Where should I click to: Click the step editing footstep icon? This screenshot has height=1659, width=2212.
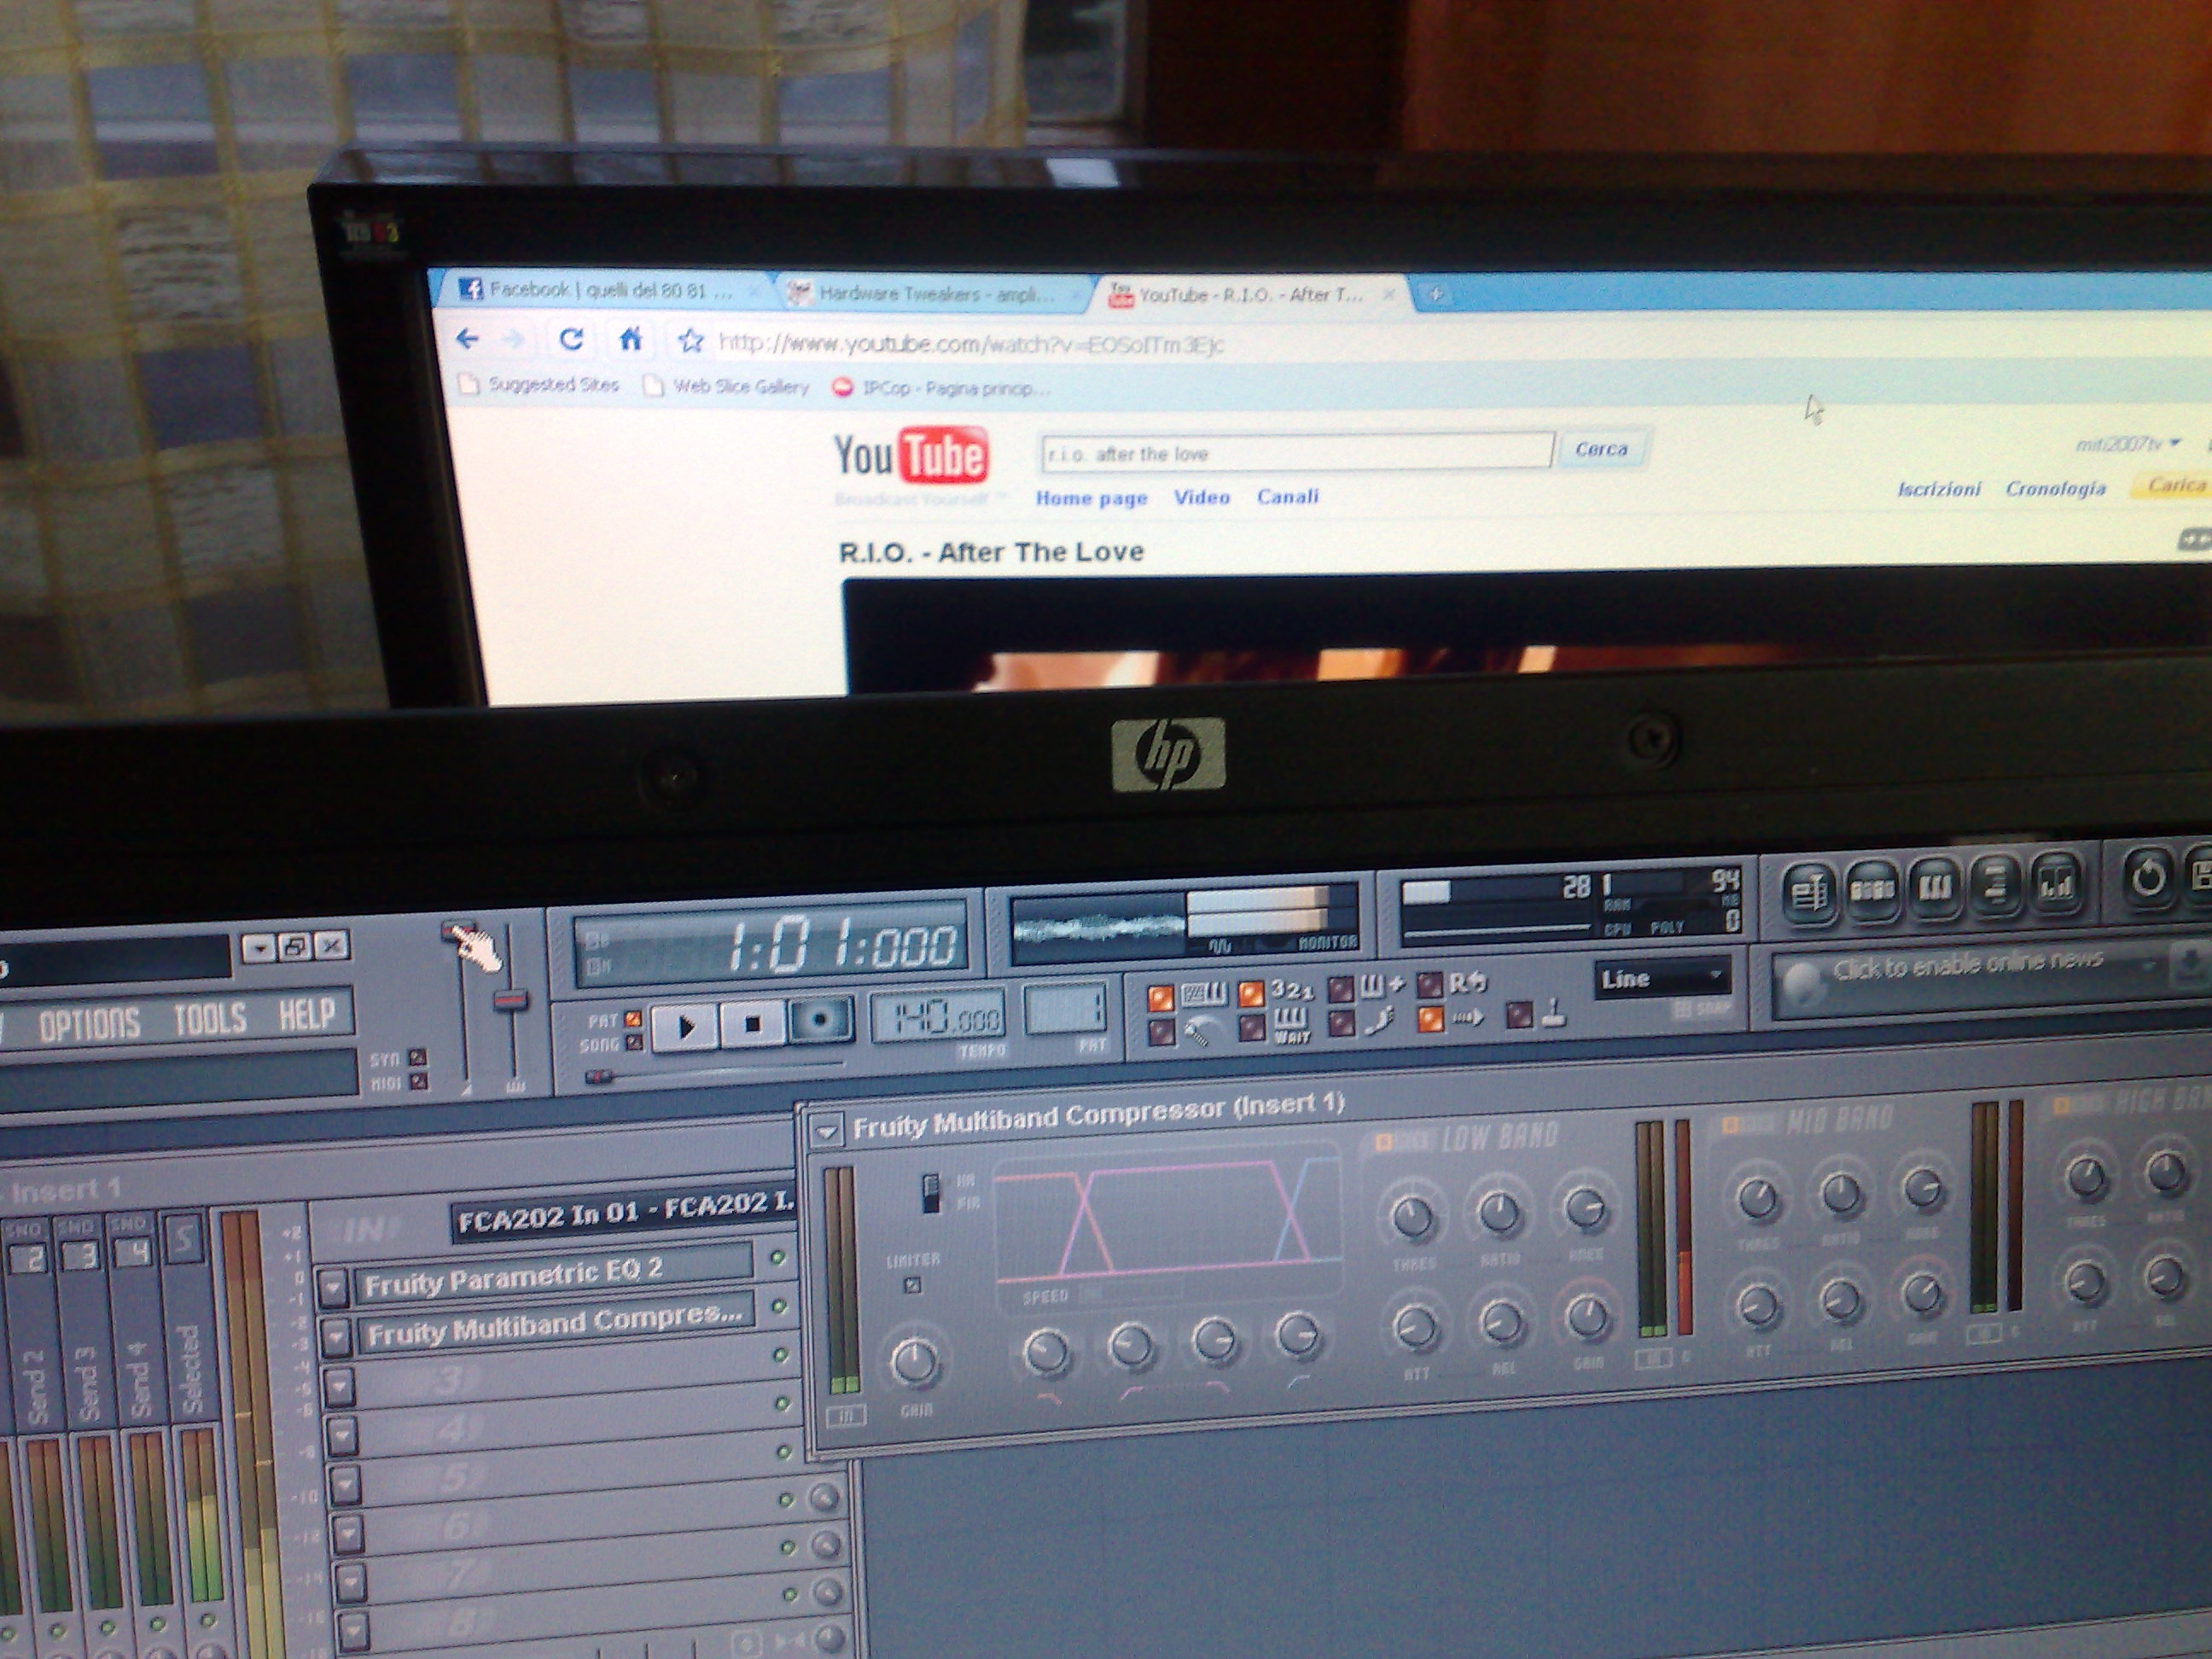click(x=1381, y=1021)
